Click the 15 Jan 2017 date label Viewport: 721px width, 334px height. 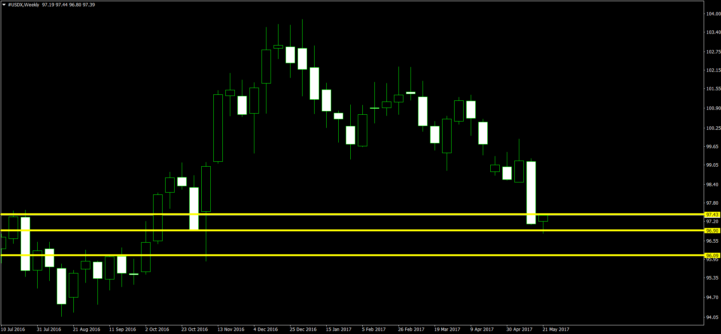339,329
